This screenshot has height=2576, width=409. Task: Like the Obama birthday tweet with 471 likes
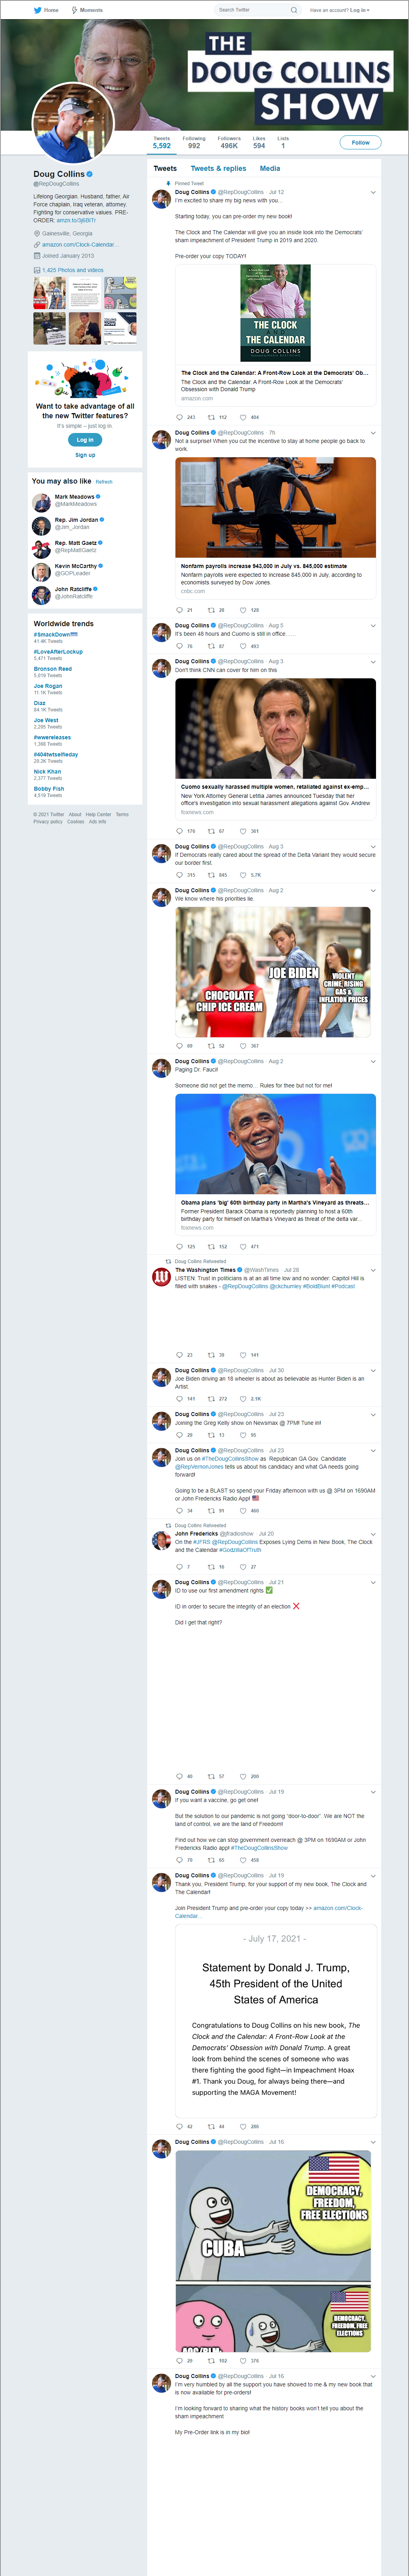pos(243,1247)
